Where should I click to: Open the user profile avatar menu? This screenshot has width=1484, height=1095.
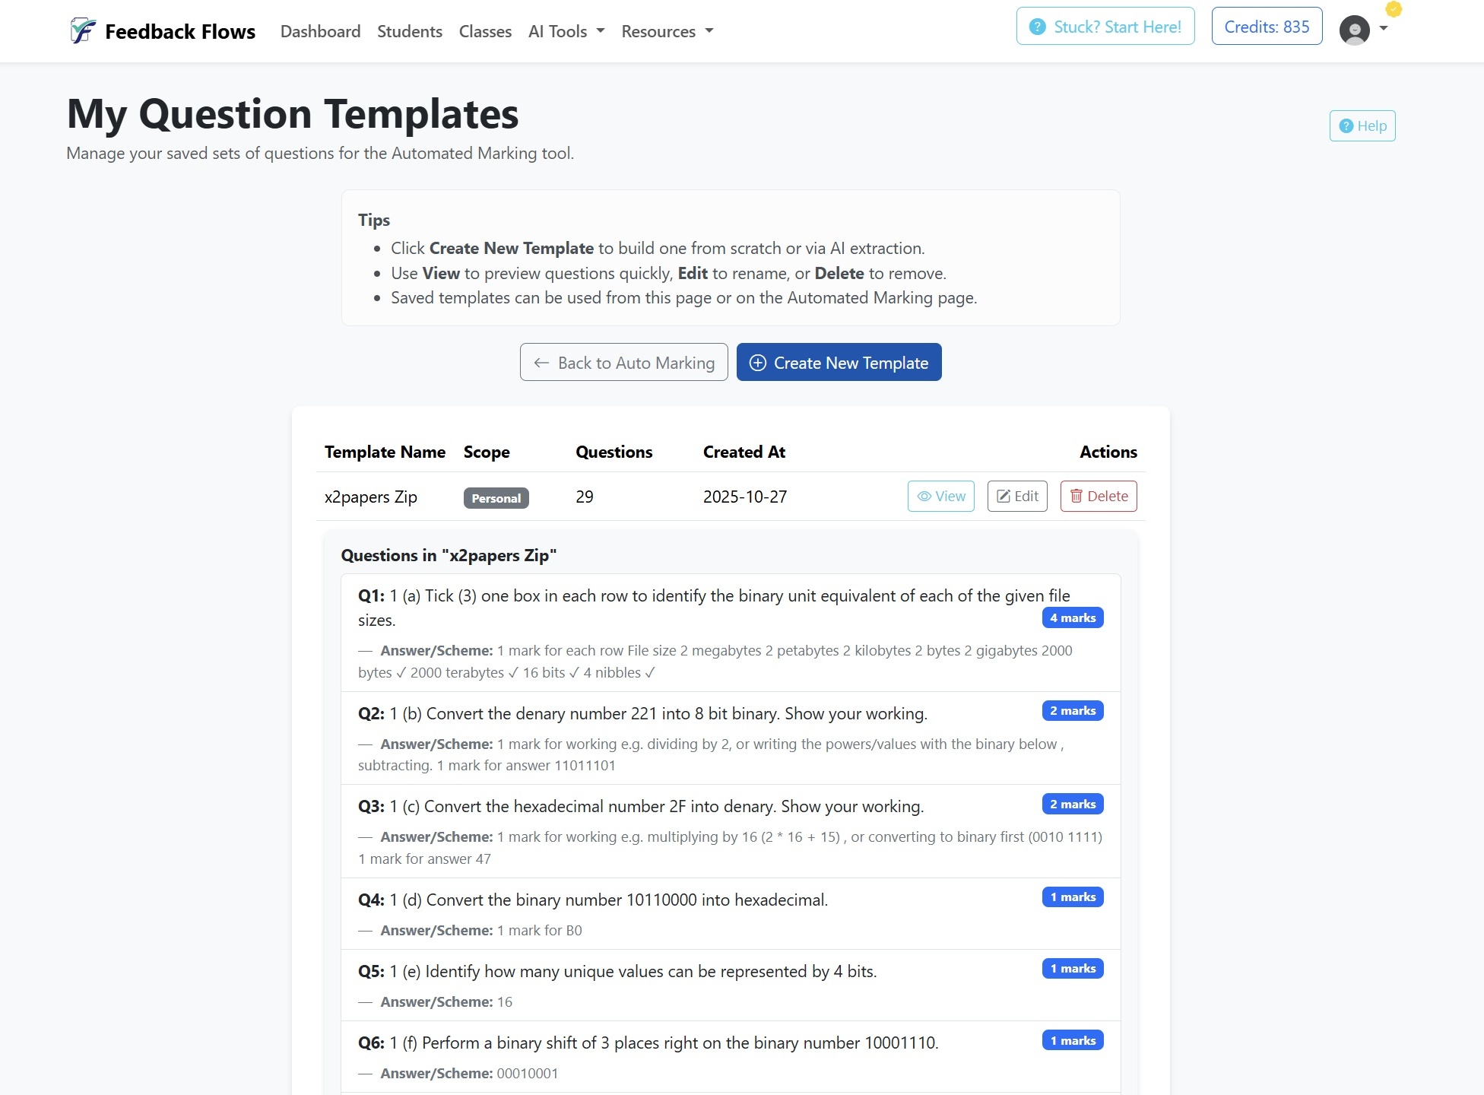(x=1354, y=30)
